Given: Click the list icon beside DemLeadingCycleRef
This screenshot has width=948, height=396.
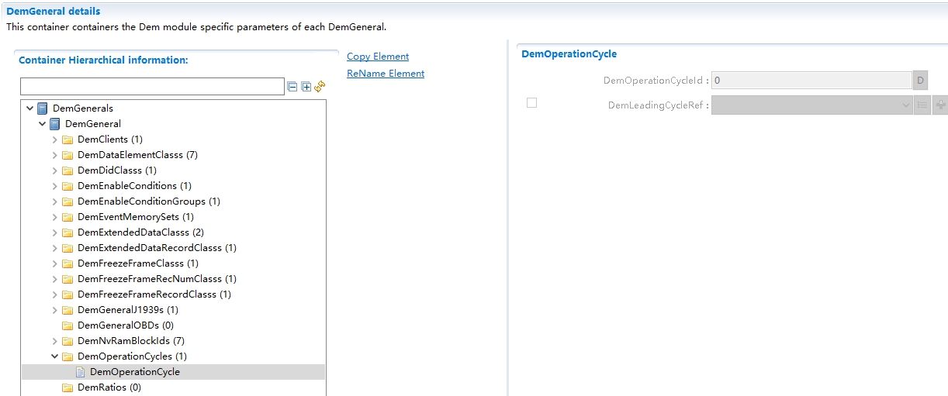Looking at the screenshot, I should (922, 105).
